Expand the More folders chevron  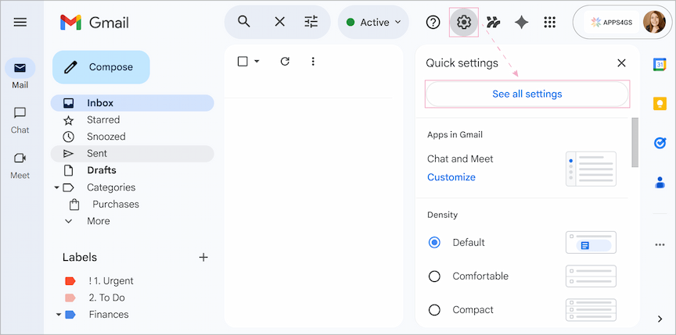[x=69, y=221]
